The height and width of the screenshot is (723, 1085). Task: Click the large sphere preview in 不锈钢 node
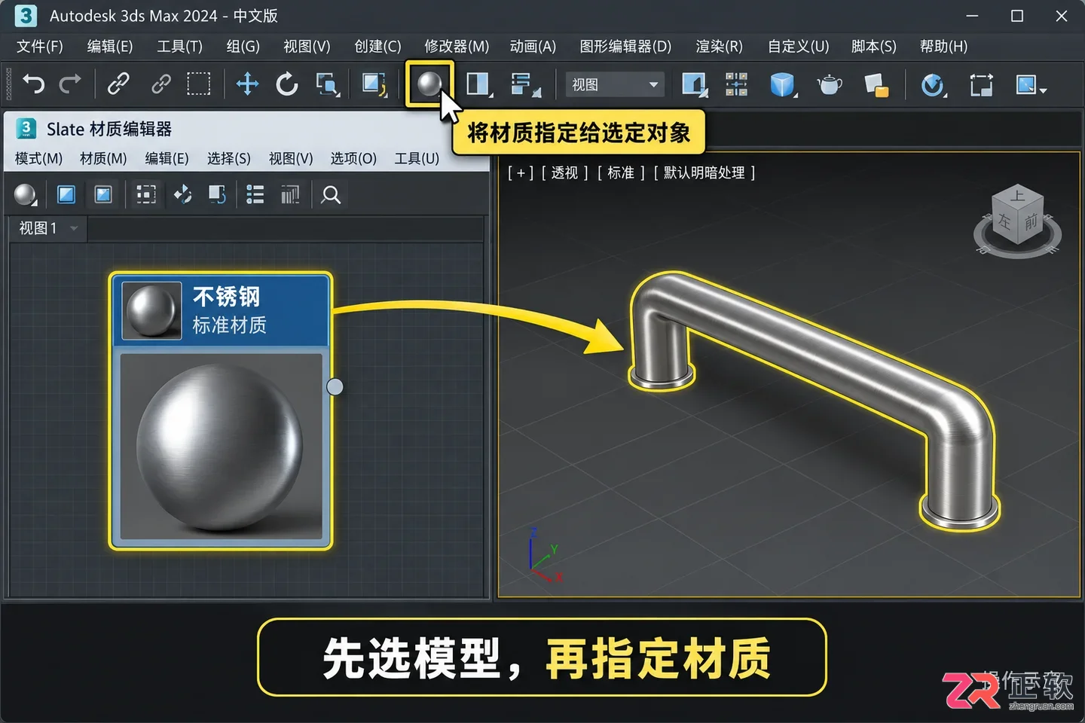pos(221,447)
